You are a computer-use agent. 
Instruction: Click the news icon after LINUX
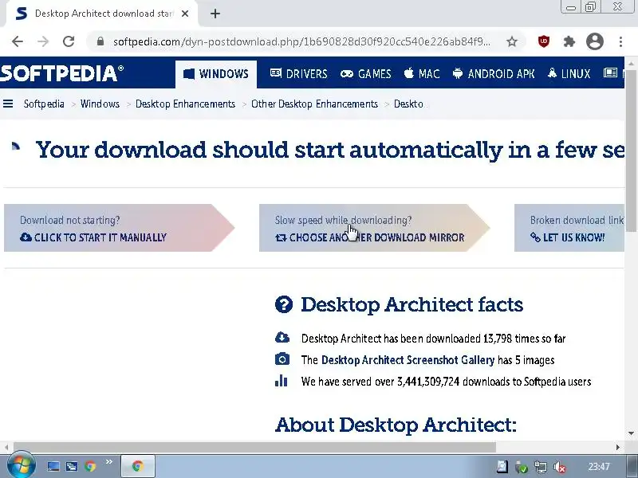coord(610,73)
